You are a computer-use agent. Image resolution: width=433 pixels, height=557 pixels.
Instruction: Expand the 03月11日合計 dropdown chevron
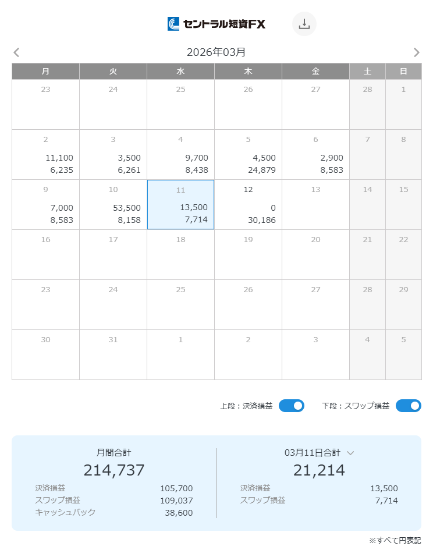click(x=350, y=453)
